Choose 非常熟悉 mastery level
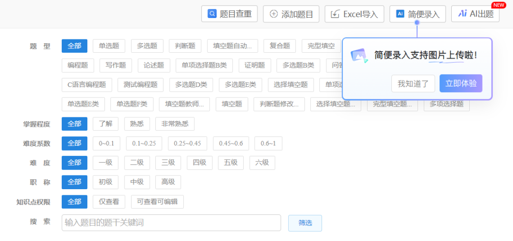 pos(174,124)
